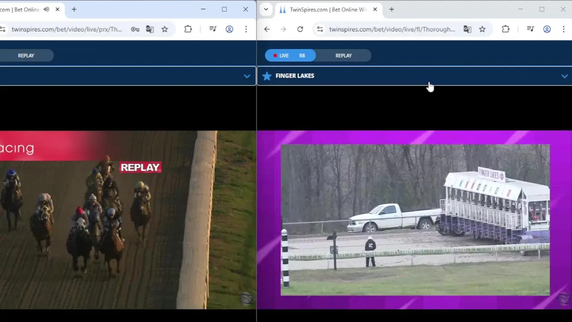Maximize the left browser window
Screen dimensions: 572x322
224,9
